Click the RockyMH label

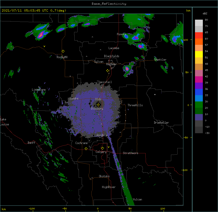tap(62, 57)
